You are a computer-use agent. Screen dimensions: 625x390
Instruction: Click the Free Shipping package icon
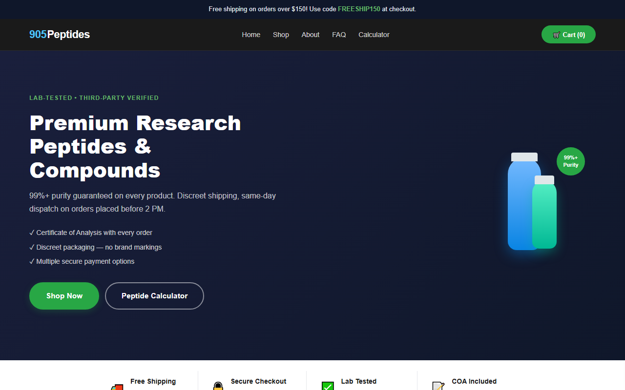click(117, 387)
